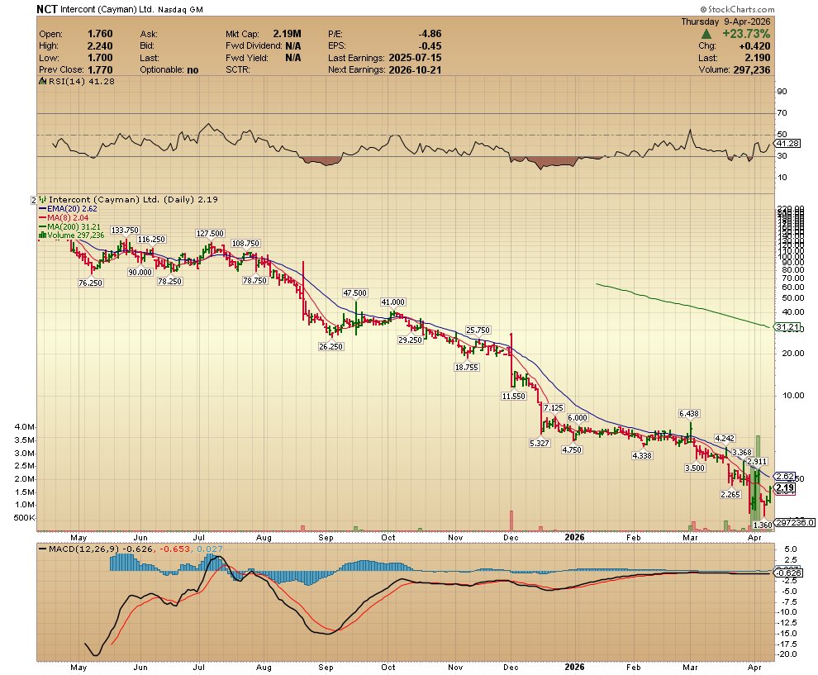
Task: Click the 25.750 price peak label
Action: click(x=478, y=330)
